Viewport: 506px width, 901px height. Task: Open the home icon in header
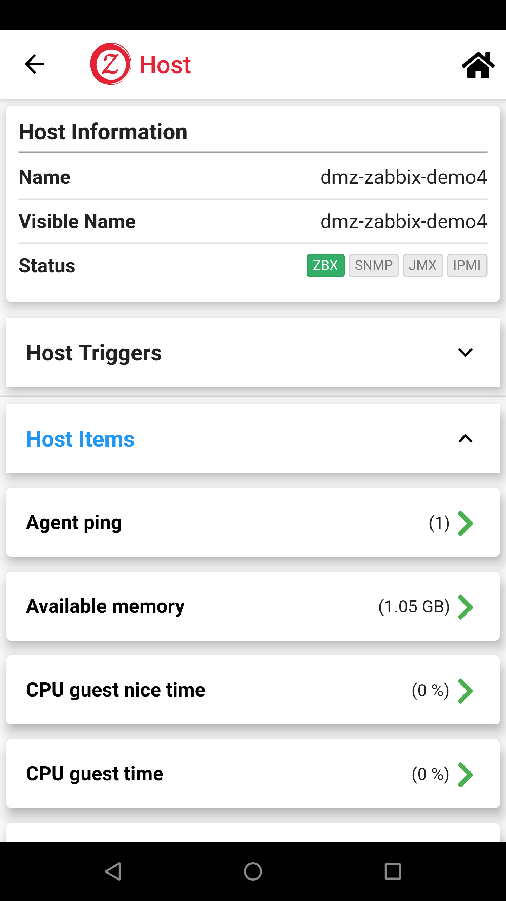point(478,65)
